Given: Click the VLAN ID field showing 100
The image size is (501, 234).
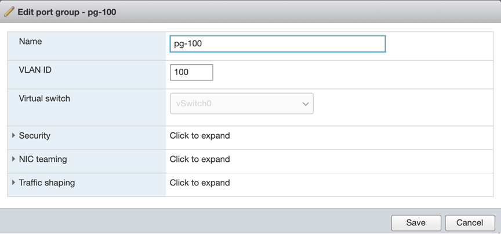Looking at the screenshot, I should [191, 72].
